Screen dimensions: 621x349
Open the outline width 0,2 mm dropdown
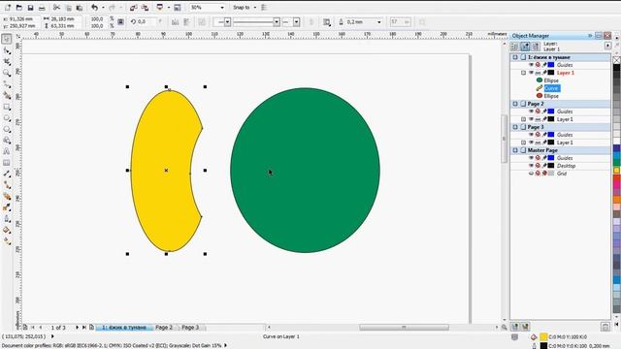[x=379, y=22]
